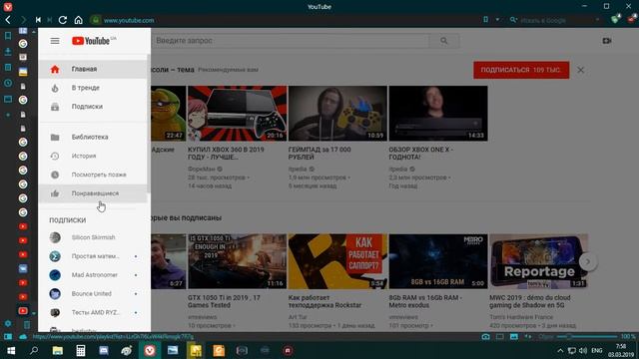Viewport: 639px width, 359px height.
Task: Open Bookmarks panel in Vivaldi sidebar
Action: tap(8, 36)
